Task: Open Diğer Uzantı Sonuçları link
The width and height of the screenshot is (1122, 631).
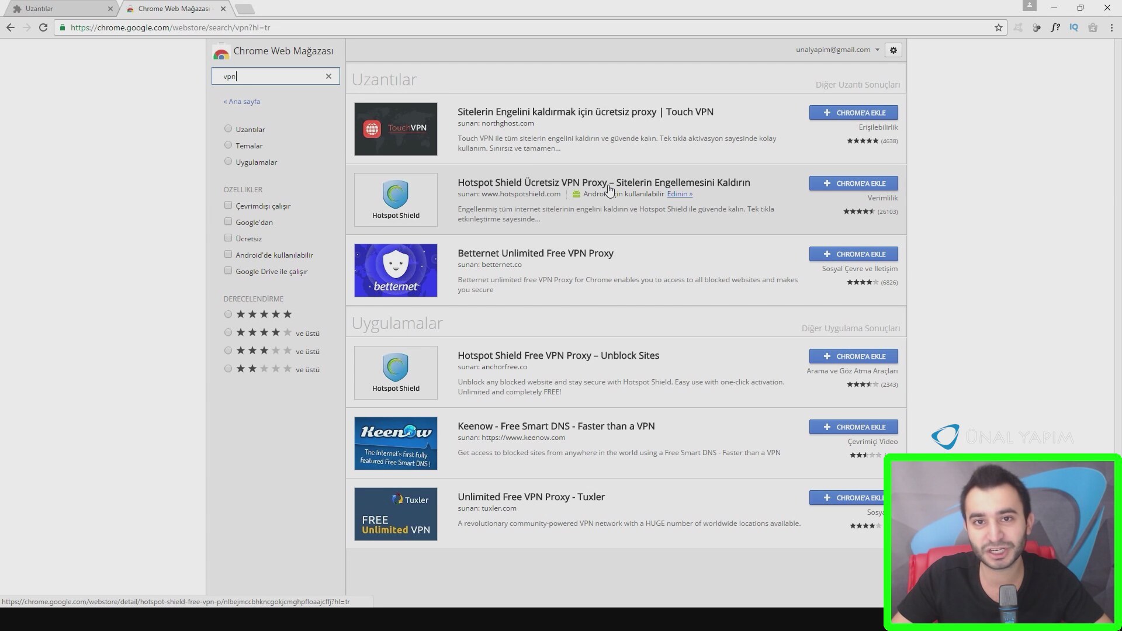Action: click(x=857, y=85)
